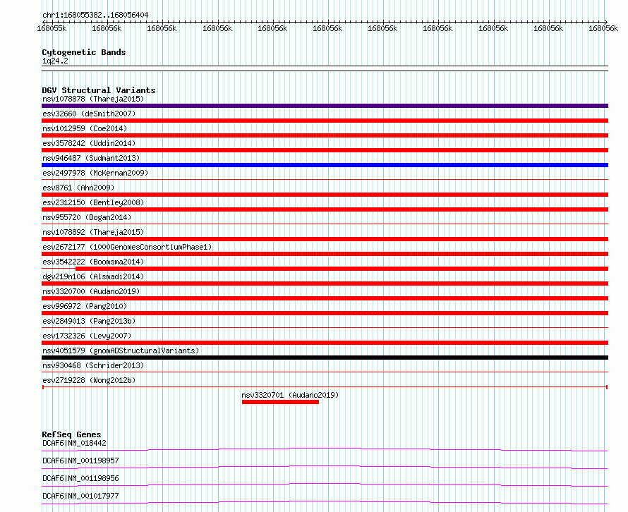
Task: Open nsv4051579 (gnomADStructuralVariants) entry
Action: pos(121,351)
